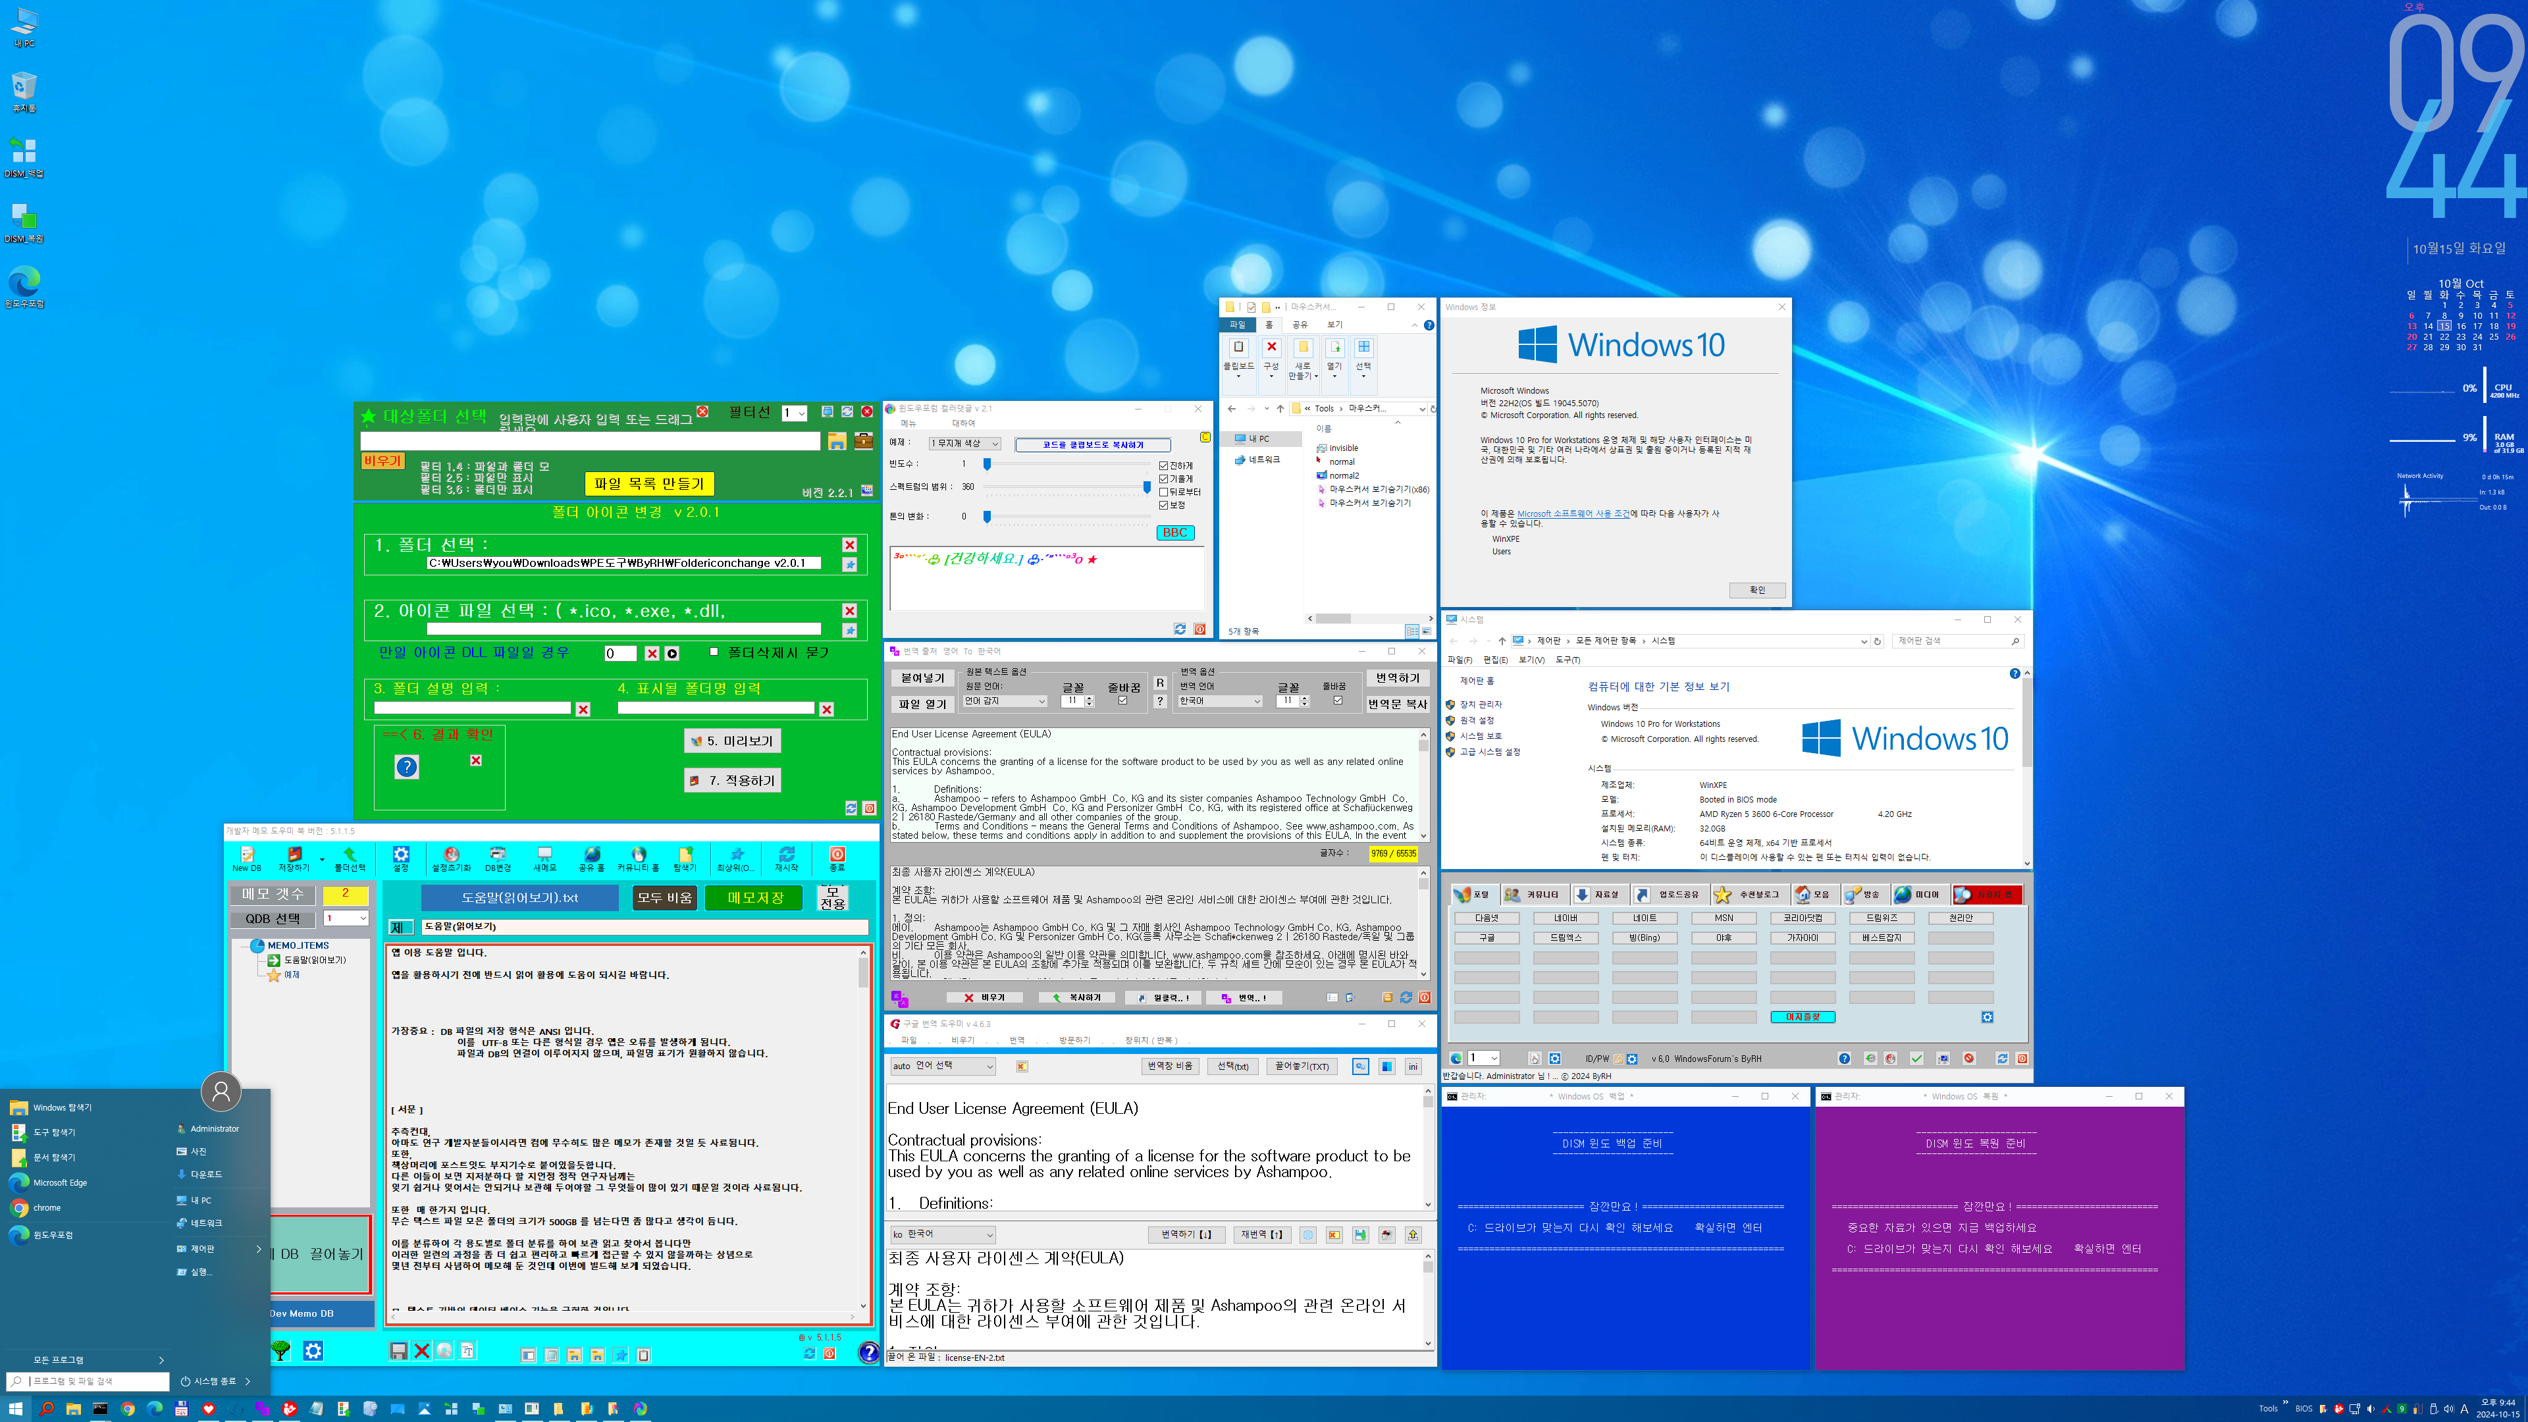The image size is (2528, 1422).
Task: Expand 제어판 submenu arrow in start menu
Action: point(259,1248)
